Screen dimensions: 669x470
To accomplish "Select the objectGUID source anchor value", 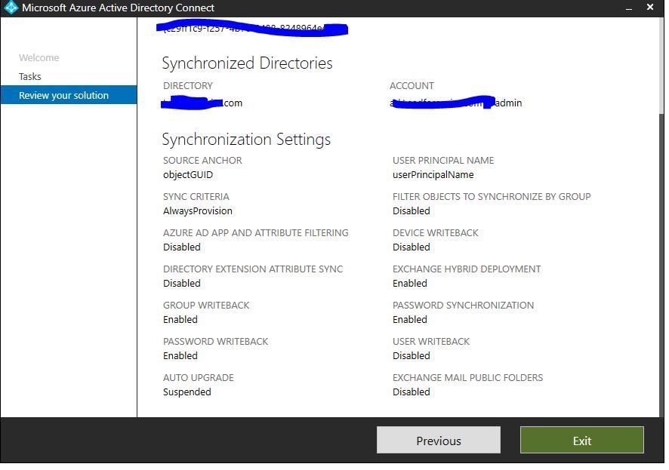I will pyautogui.click(x=188, y=175).
